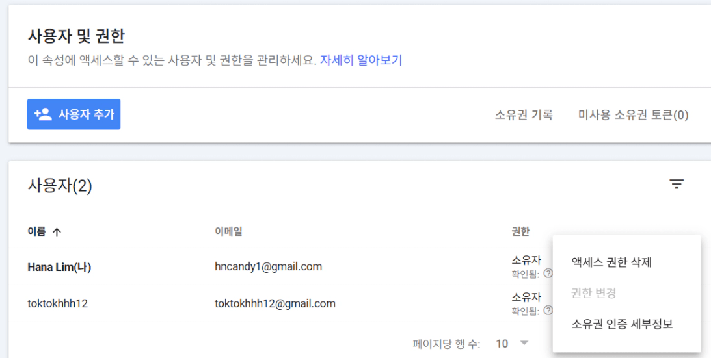Image resolution: width=711 pixels, height=358 pixels.
Task: Click the filter icon above the users table
Action: [x=677, y=185]
